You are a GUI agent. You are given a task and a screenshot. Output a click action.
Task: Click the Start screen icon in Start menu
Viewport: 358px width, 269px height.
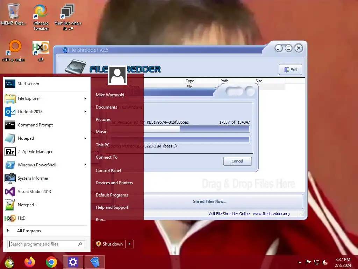tap(10, 84)
